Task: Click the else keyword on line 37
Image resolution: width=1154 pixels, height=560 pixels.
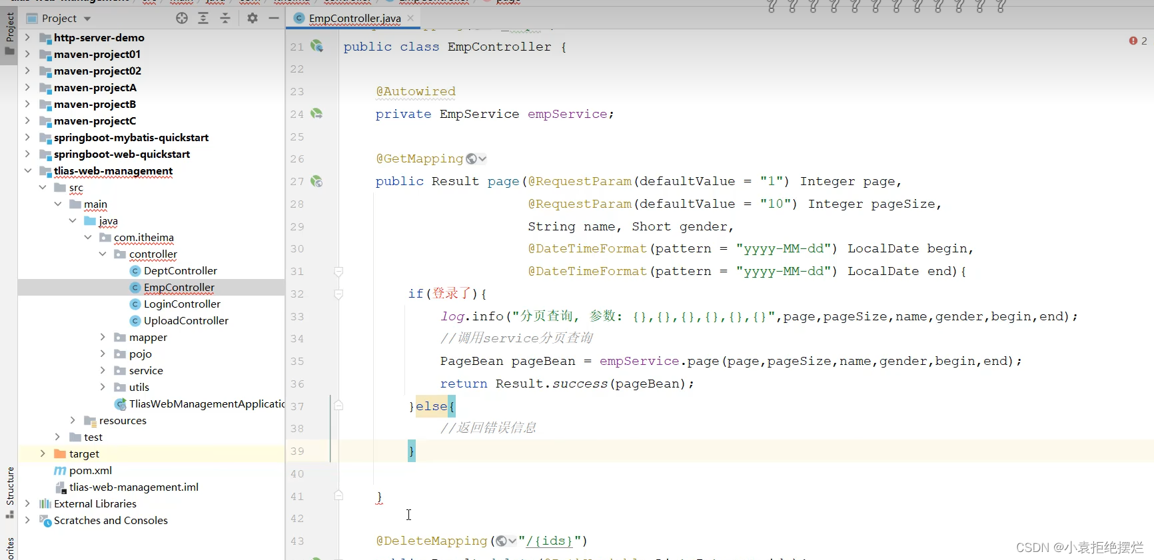Action: tap(432, 406)
